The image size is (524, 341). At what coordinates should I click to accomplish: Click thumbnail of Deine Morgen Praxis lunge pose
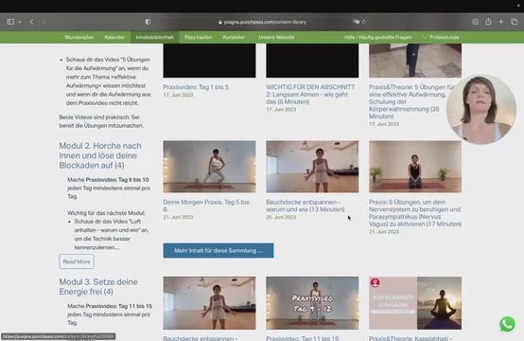click(210, 167)
